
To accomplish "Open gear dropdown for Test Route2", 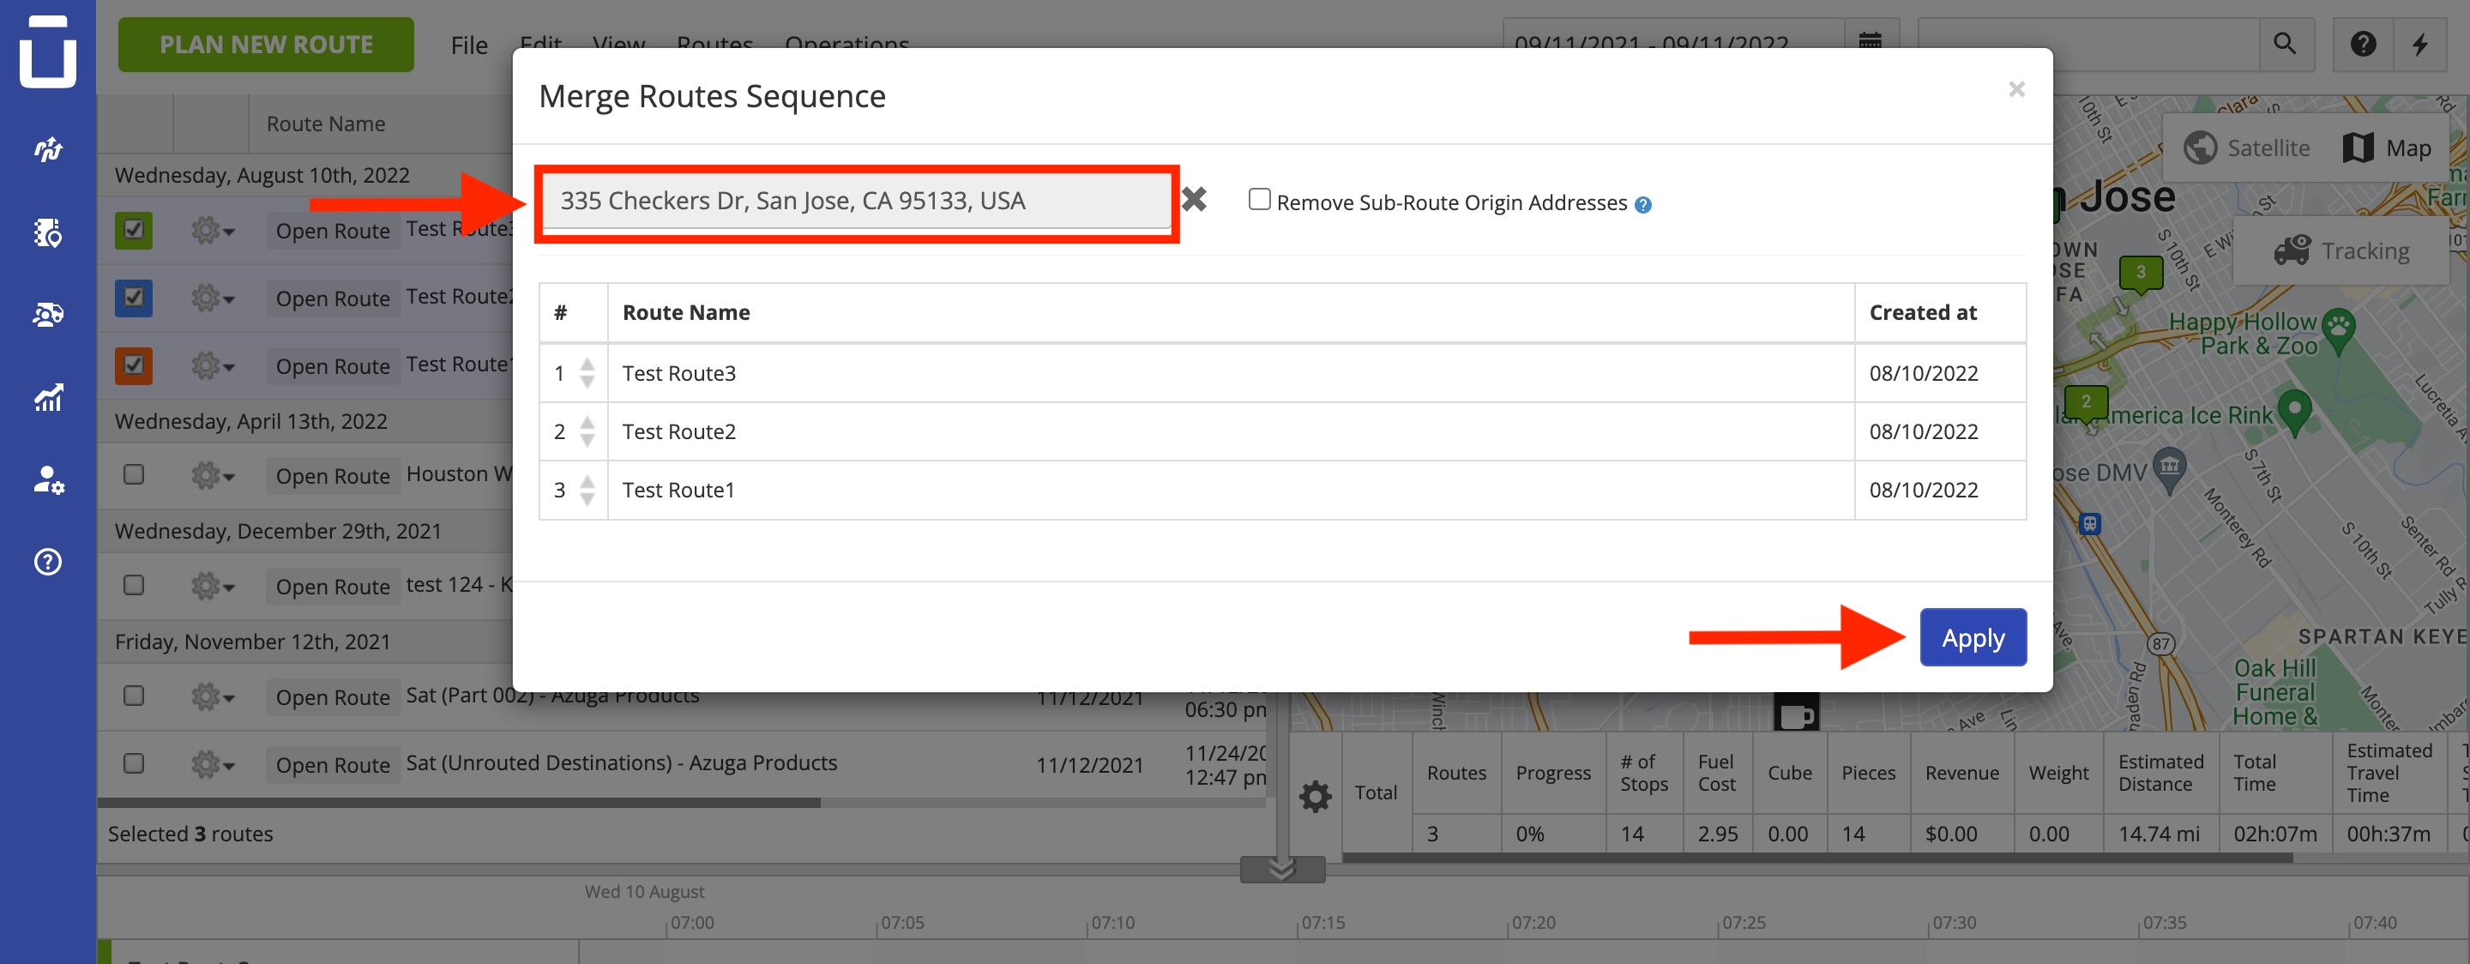I will 212,298.
